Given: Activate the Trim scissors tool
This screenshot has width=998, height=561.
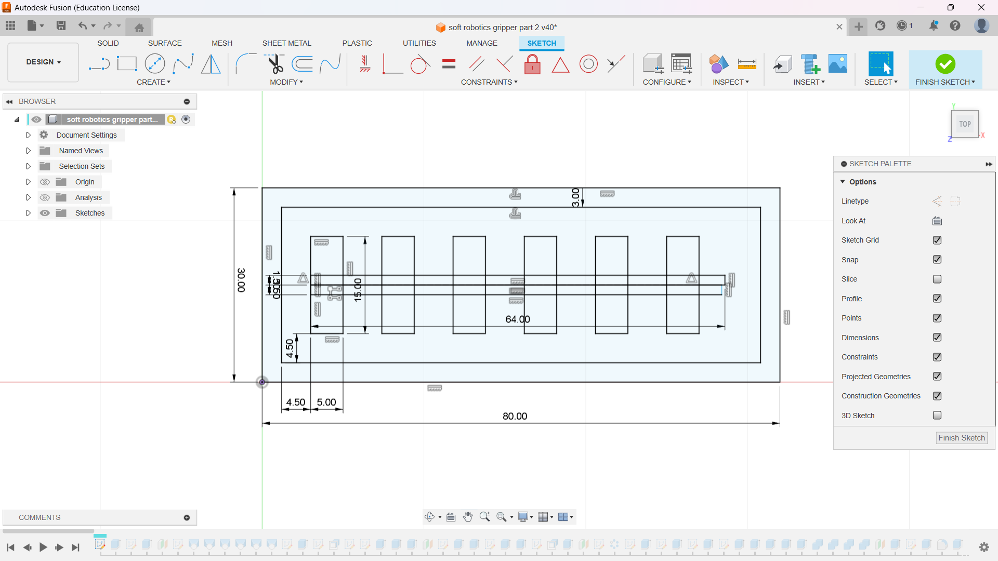Looking at the screenshot, I should pyautogui.click(x=275, y=64).
